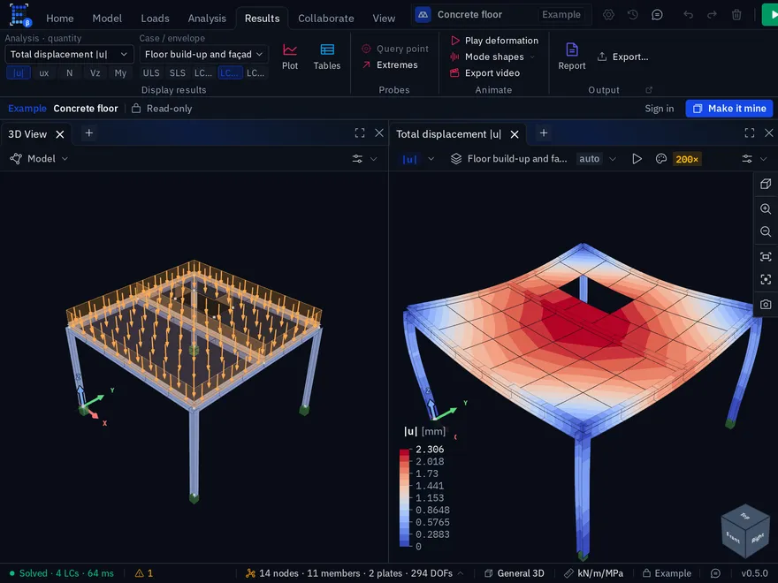The image size is (778, 583).
Task: Go to the Analysis tab
Action: [x=207, y=19]
